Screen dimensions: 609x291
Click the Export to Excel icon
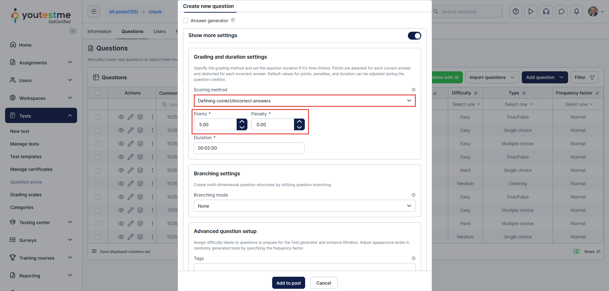(576, 251)
